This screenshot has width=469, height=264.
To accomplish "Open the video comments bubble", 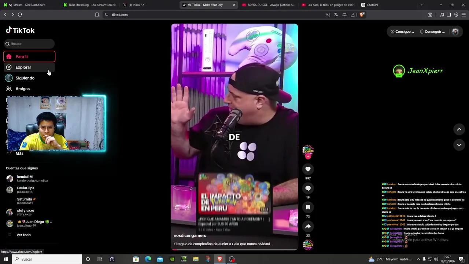I will (308, 188).
